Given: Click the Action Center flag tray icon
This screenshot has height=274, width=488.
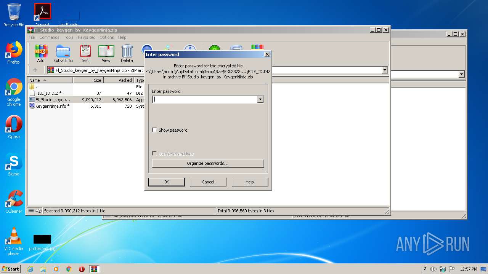Looking at the screenshot, I should tap(452, 269).
